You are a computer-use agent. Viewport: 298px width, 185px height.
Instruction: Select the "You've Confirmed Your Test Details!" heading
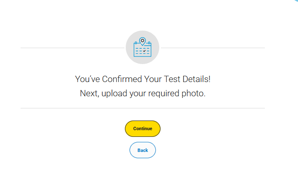click(x=143, y=79)
